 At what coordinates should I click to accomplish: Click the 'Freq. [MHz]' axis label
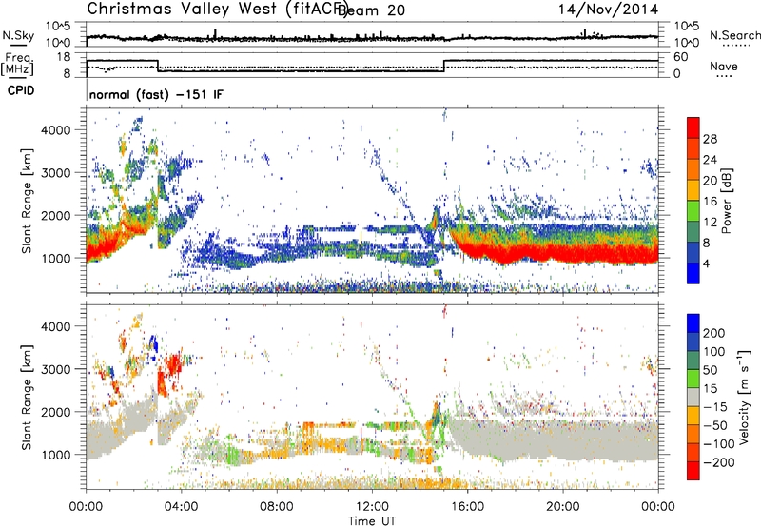[x=17, y=65]
